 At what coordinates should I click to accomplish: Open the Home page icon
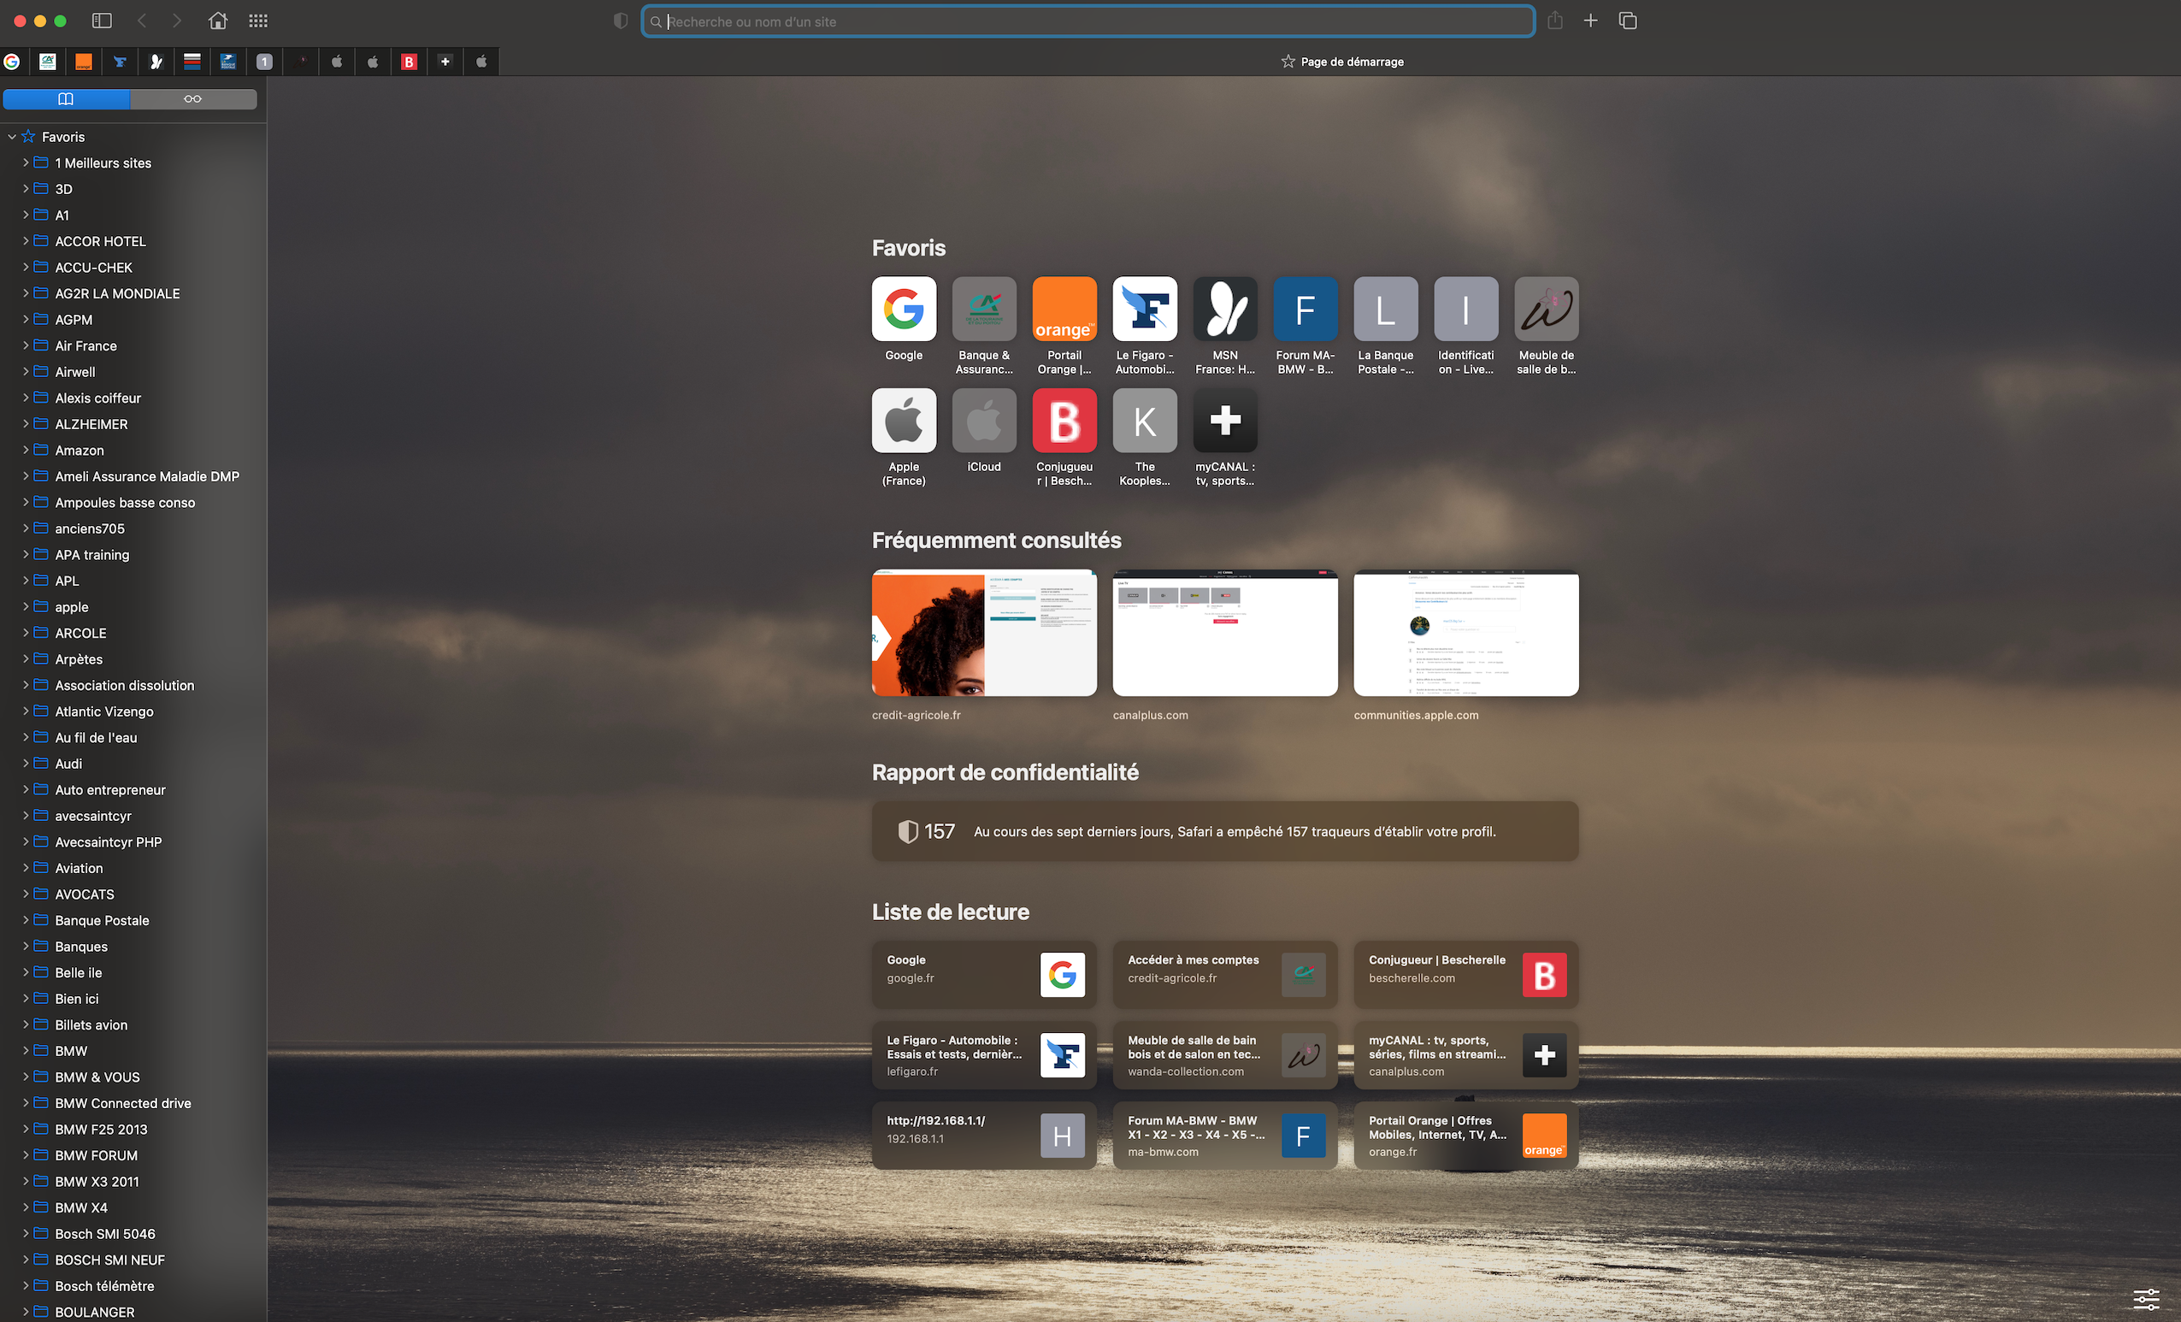pos(218,21)
